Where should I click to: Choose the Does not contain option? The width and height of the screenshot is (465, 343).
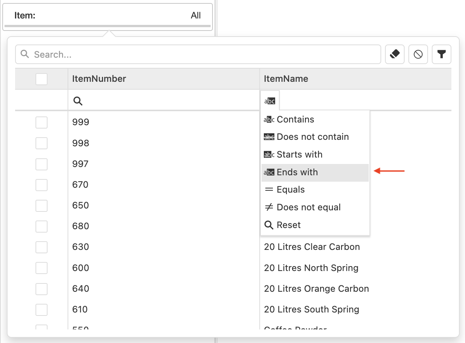315,137
